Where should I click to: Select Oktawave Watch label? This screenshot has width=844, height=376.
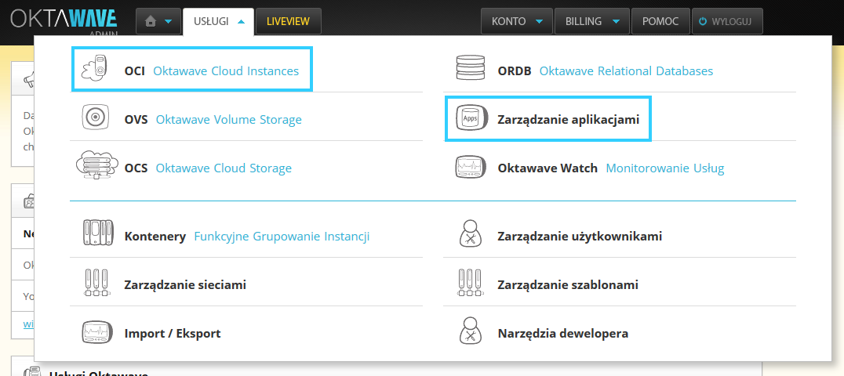coord(548,168)
